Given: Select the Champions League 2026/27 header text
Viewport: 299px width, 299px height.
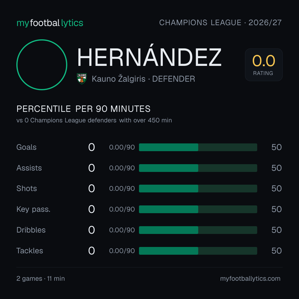Looking at the screenshot, I should tap(220, 22).
